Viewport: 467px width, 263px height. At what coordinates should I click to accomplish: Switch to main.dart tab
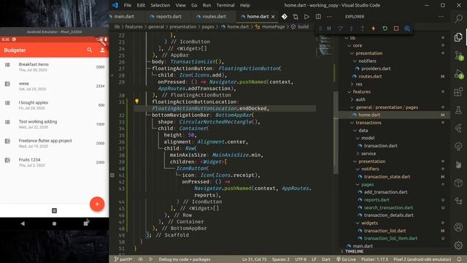coord(124,17)
